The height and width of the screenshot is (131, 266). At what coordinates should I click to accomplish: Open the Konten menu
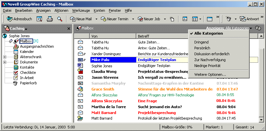[99, 10]
